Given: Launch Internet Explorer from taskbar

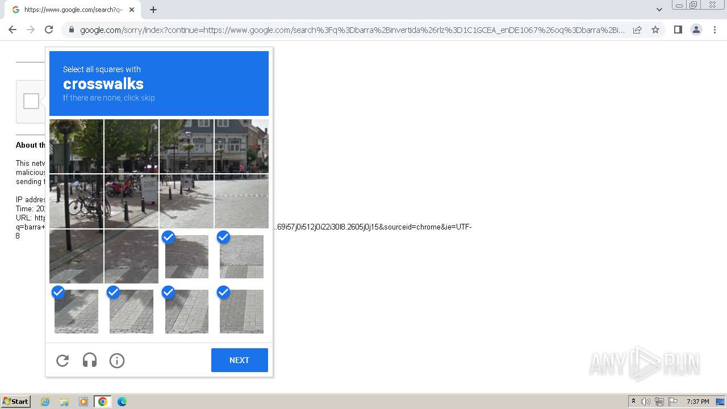Looking at the screenshot, I should [45, 402].
